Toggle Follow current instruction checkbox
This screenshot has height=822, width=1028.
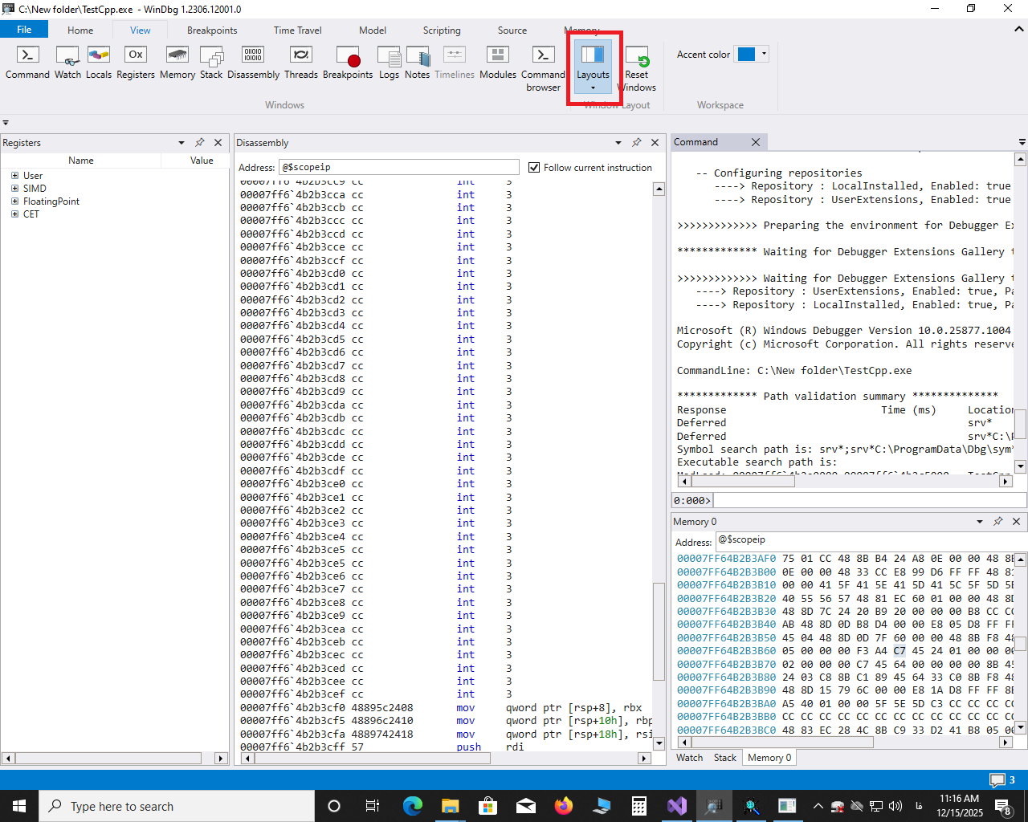pos(534,168)
